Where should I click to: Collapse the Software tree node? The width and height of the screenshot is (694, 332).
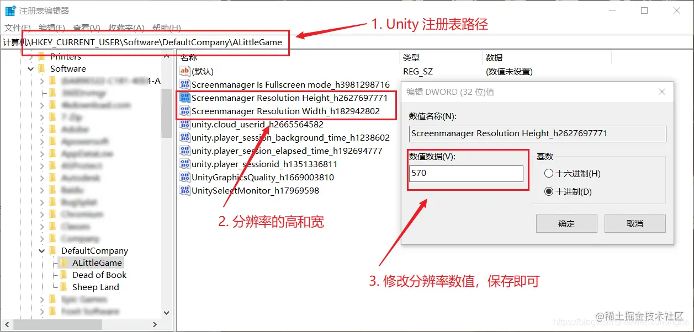tap(31, 68)
